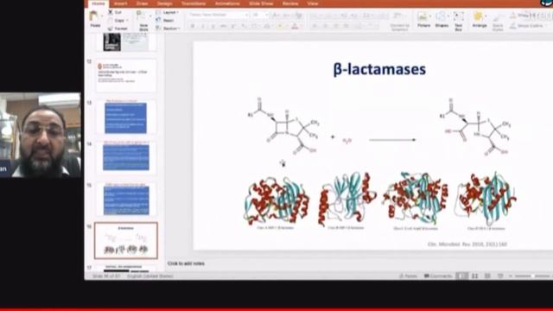The height and width of the screenshot is (311, 553).
Task: Select slide 12 thumbnail
Action: (126, 75)
